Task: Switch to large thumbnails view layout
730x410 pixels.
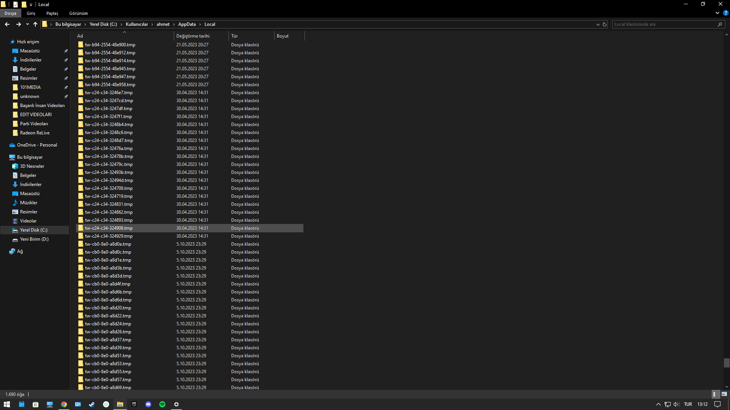Action: tap(724, 394)
